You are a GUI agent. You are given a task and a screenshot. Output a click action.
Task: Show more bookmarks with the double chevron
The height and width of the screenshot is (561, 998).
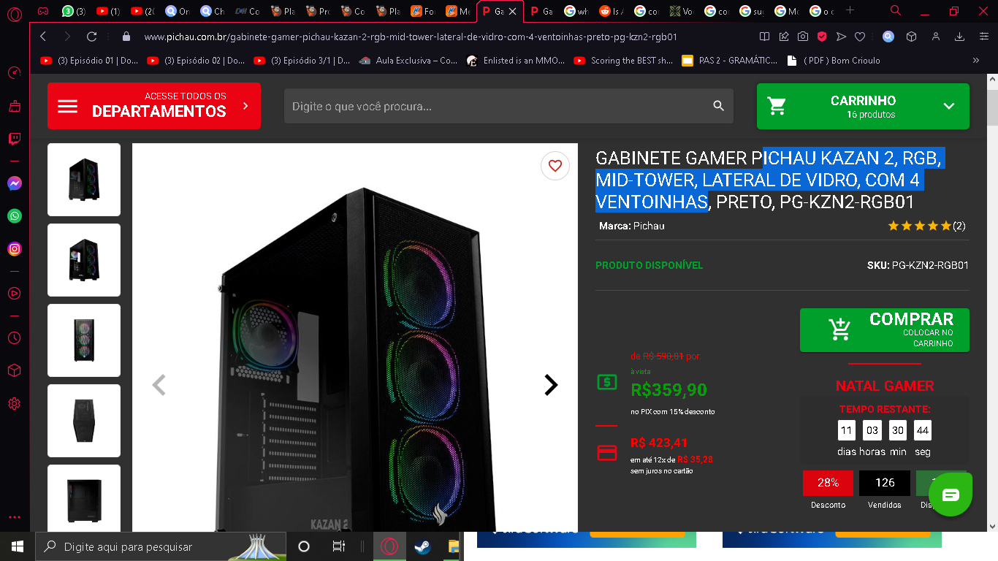click(975, 61)
